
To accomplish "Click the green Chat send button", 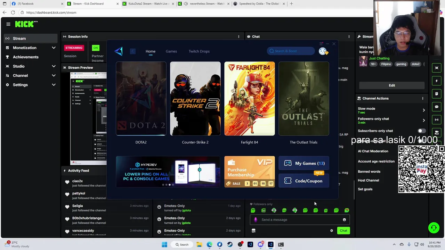I will [343, 231].
